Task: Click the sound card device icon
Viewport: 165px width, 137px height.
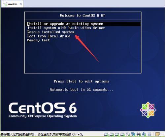Action: 144,134
